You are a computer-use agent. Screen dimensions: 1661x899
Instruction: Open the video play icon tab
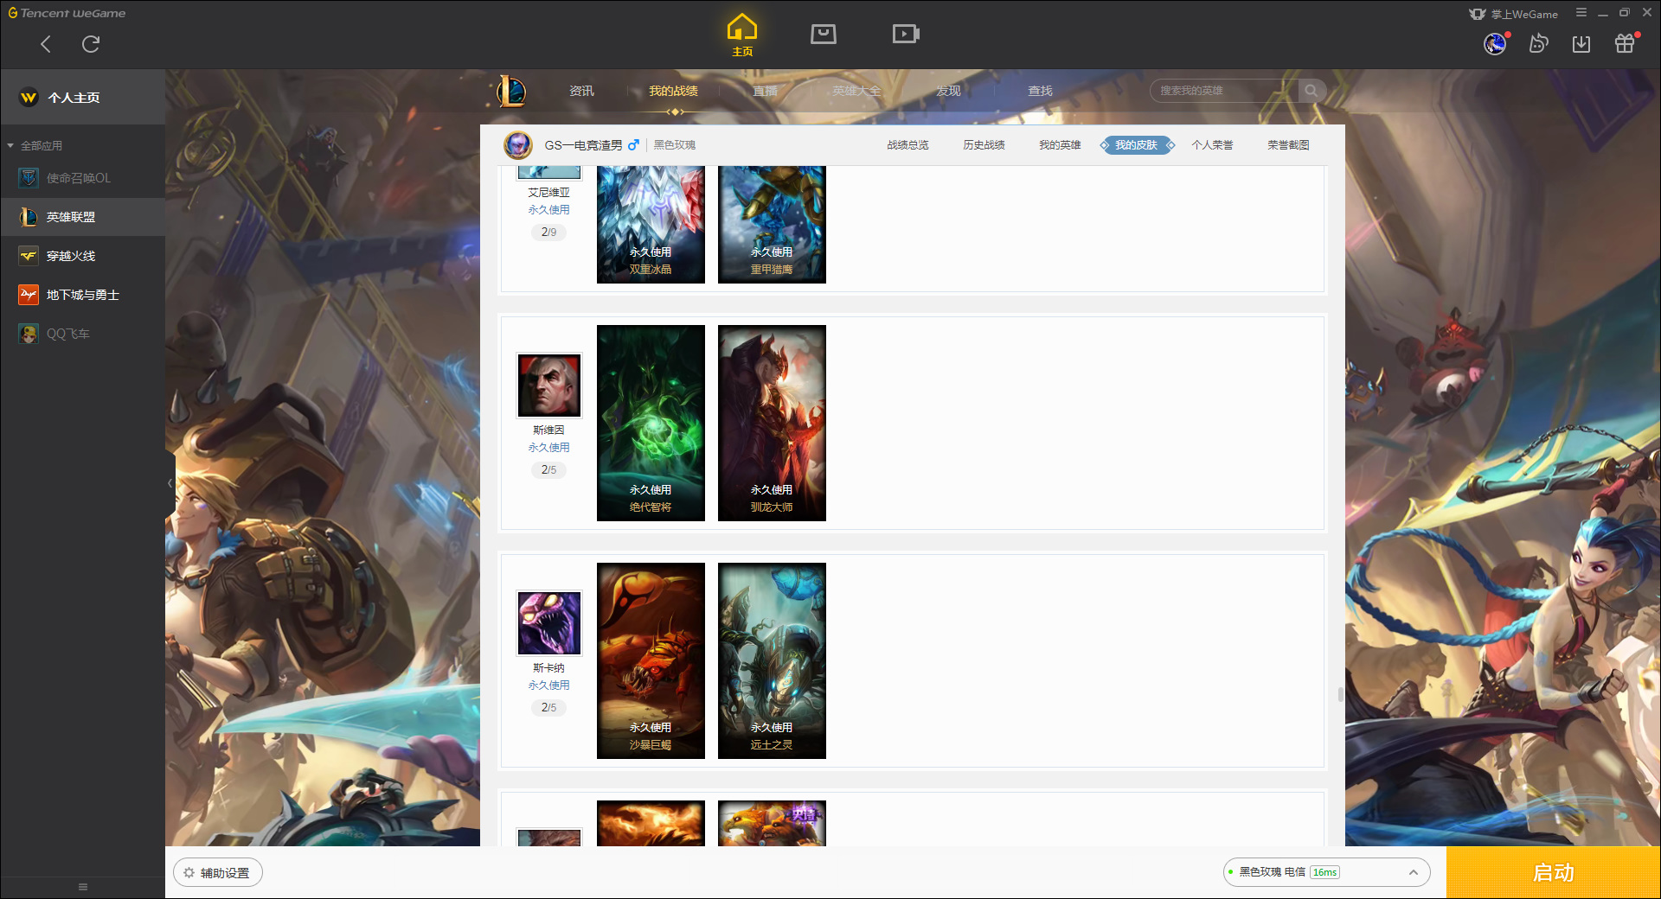pyautogui.click(x=906, y=35)
